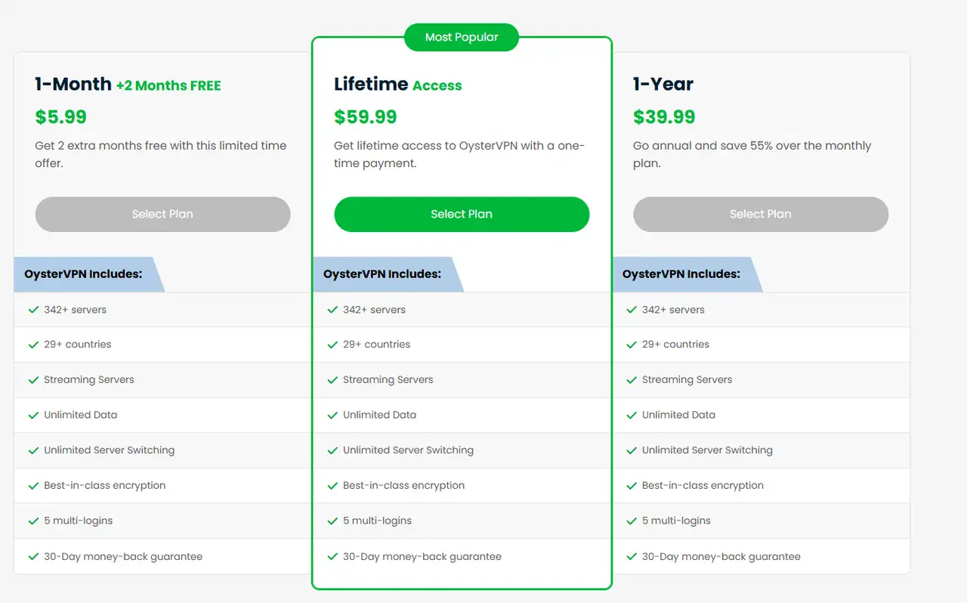This screenshot has height=603, width=967.
Task: Click 29+ countries text in 1-Month card
Action: [x=77, y=345]
